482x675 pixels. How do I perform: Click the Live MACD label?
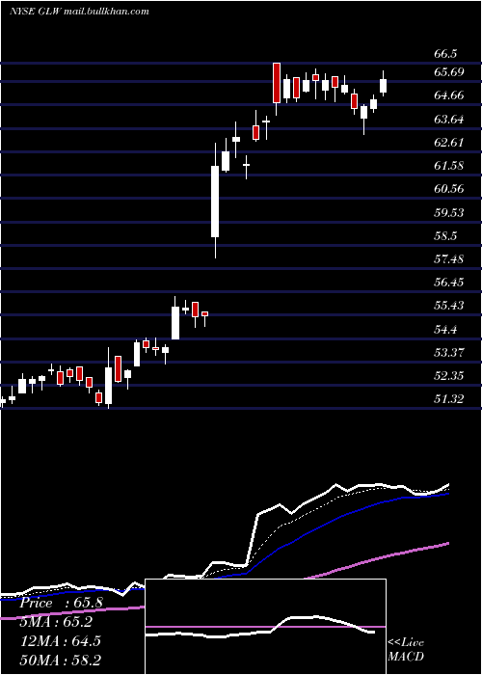[x=406, y=649]
